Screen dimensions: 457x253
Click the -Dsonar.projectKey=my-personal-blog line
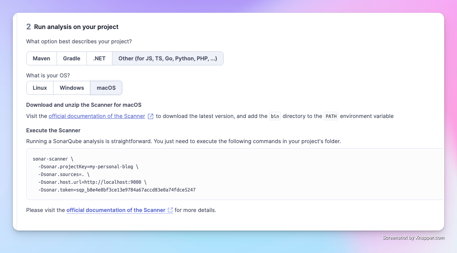[88, 167]
